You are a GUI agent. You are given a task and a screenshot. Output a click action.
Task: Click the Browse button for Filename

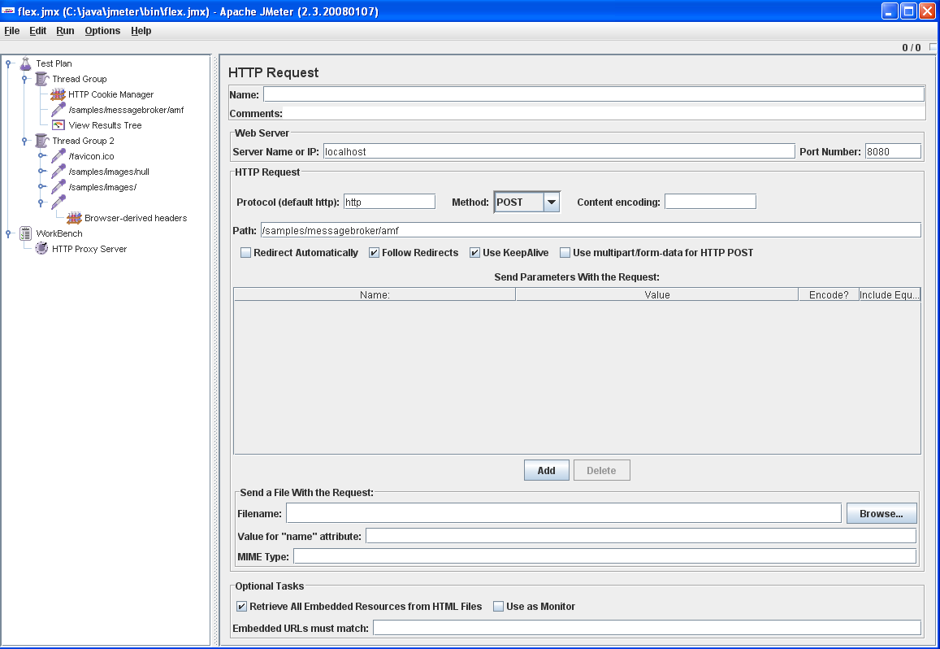882,512
